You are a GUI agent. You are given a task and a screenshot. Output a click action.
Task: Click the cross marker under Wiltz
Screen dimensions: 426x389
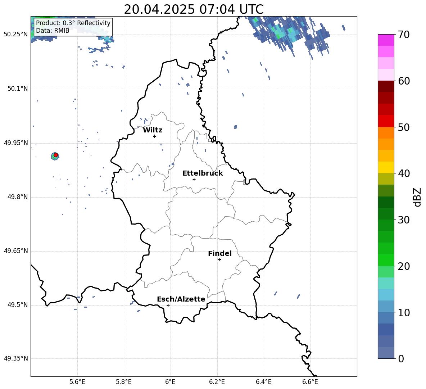pos(155,136)
